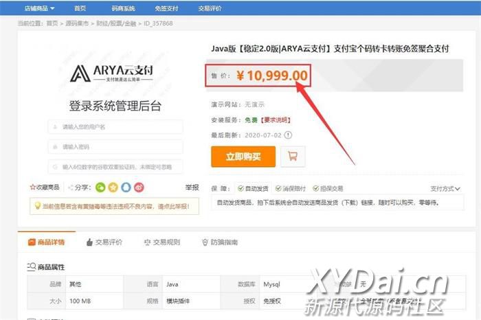The image size is (481, 320).
Task: Switch to the 商品详情 tab
Action: [46, 242]
